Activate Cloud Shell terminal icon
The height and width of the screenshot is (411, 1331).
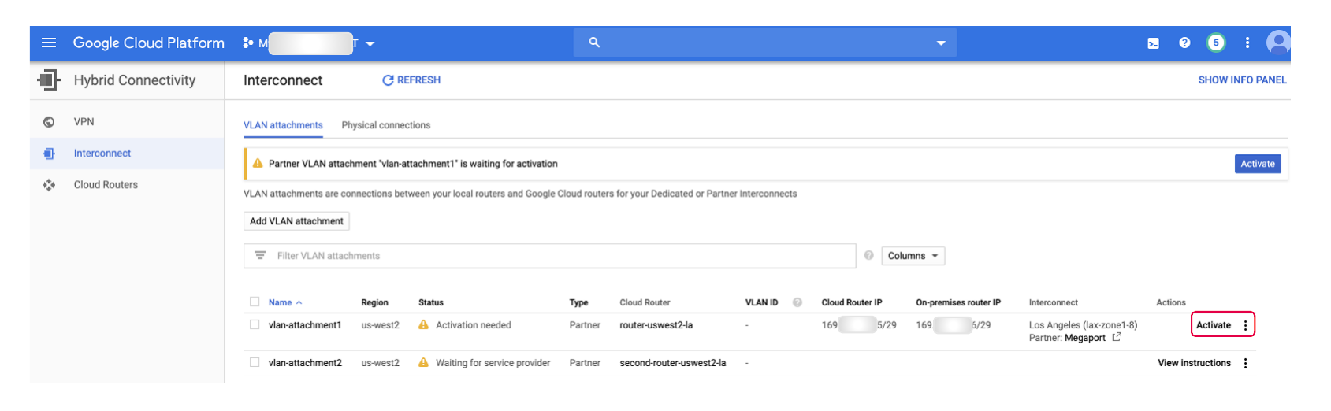tap(1153, 43)
